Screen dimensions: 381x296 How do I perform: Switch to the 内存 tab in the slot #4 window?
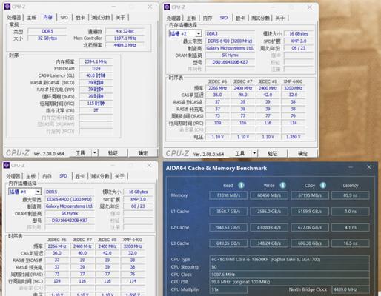coord(47,176)
